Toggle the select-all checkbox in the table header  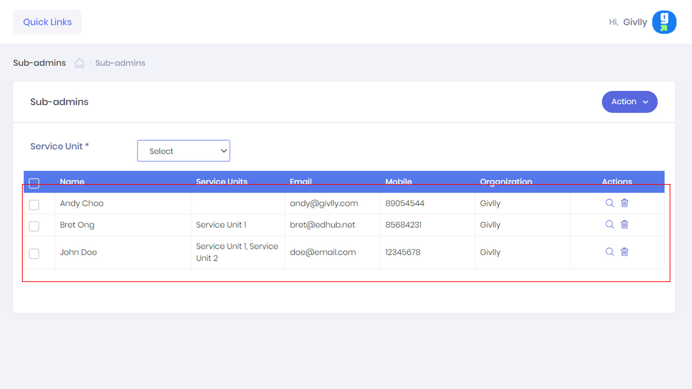click(x=34, y=183)
